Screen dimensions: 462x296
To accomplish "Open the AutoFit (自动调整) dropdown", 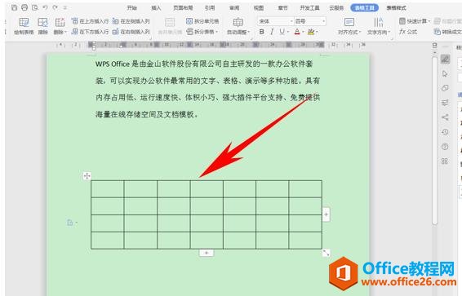I will 238,26.
